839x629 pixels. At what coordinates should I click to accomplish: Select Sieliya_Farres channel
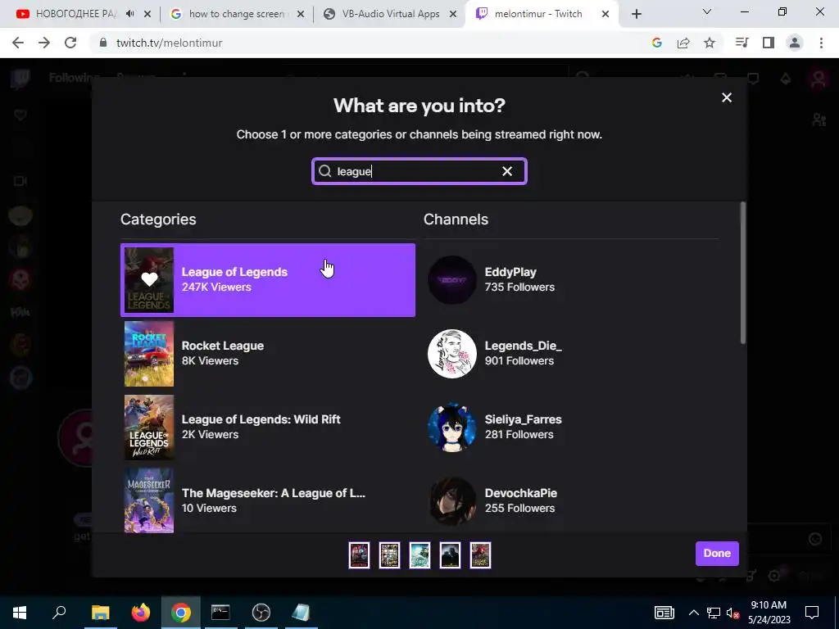[x=571, y=428]
